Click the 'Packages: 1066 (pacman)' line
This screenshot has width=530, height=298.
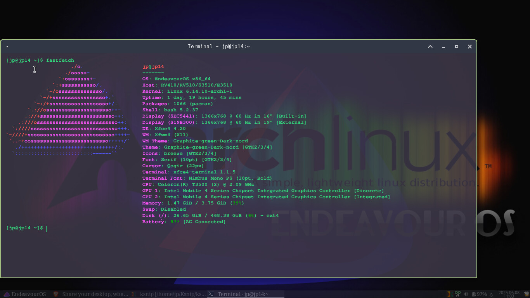[178, 104]
